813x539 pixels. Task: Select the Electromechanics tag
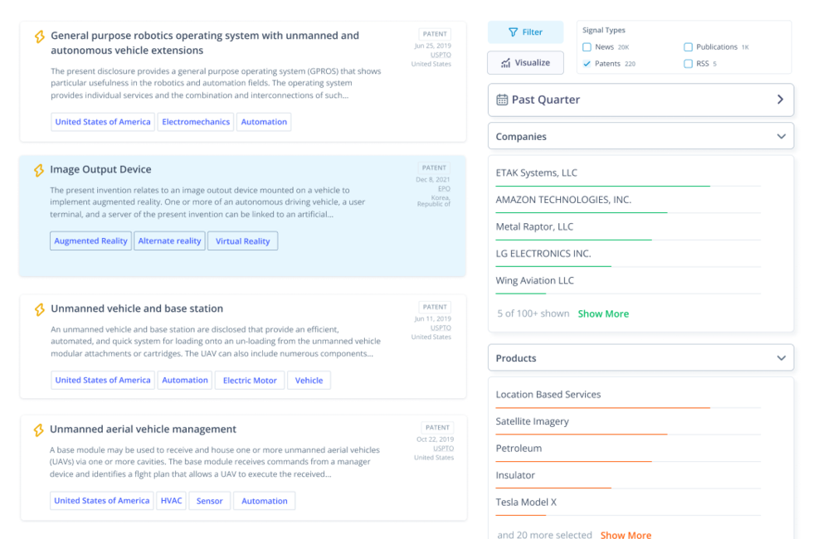196,122
